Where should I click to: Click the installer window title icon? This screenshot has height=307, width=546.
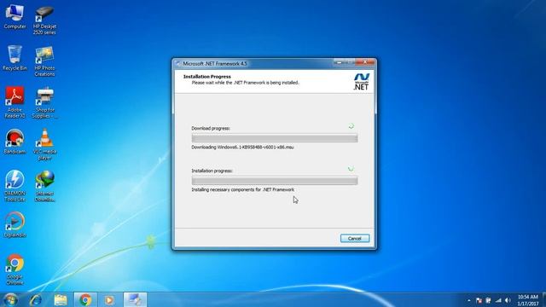click(178, 63)
